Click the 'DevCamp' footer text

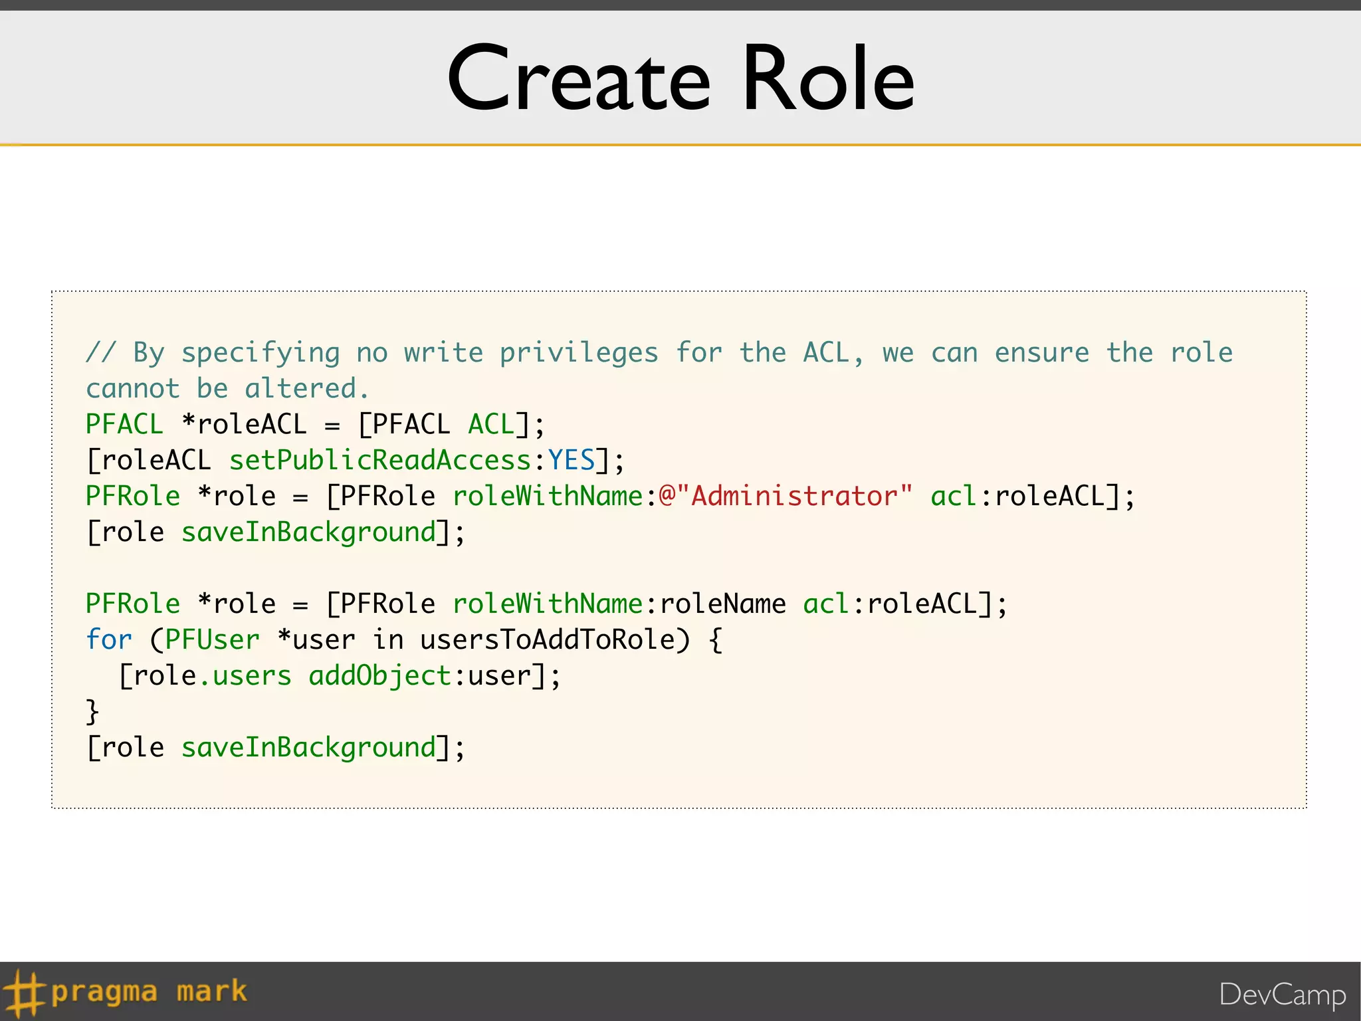1283,996
